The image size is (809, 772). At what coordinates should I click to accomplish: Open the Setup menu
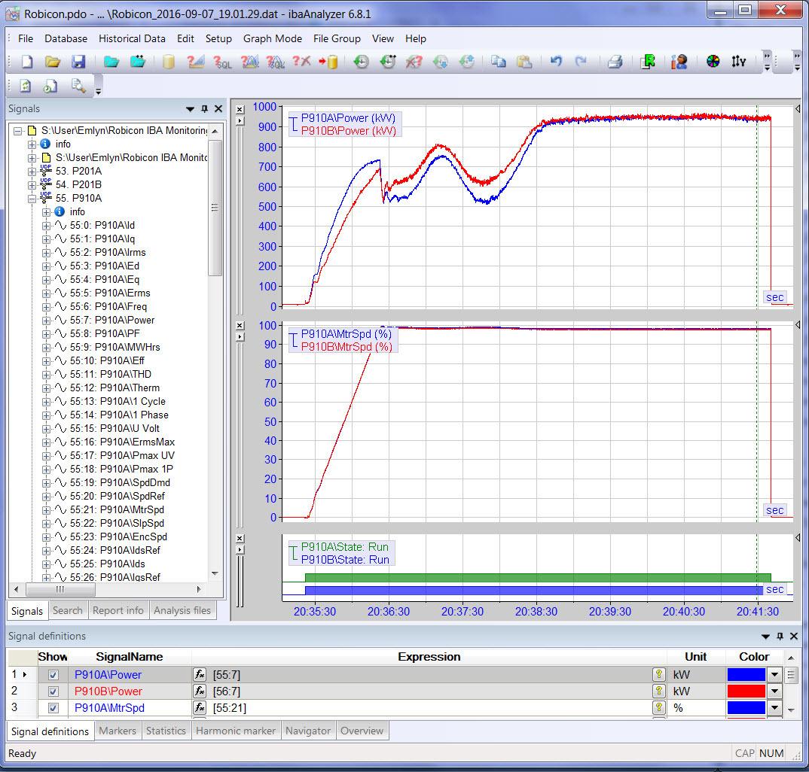[218, 38]
